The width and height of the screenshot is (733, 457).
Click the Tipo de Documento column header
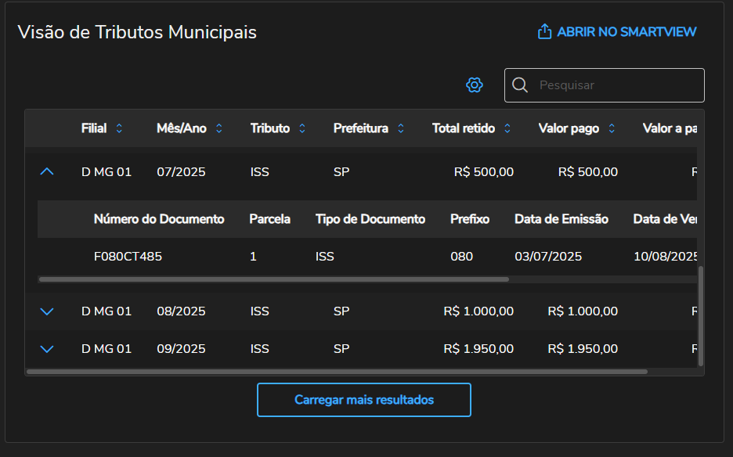click(x=370, y=219)
